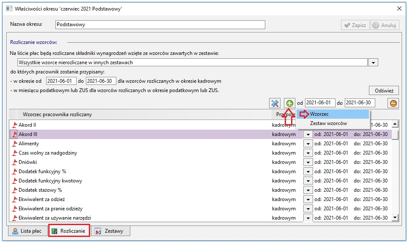Screen dimensions: 407x242
Task: Click the Odśwież button
Action: click(x=384, y=91)
